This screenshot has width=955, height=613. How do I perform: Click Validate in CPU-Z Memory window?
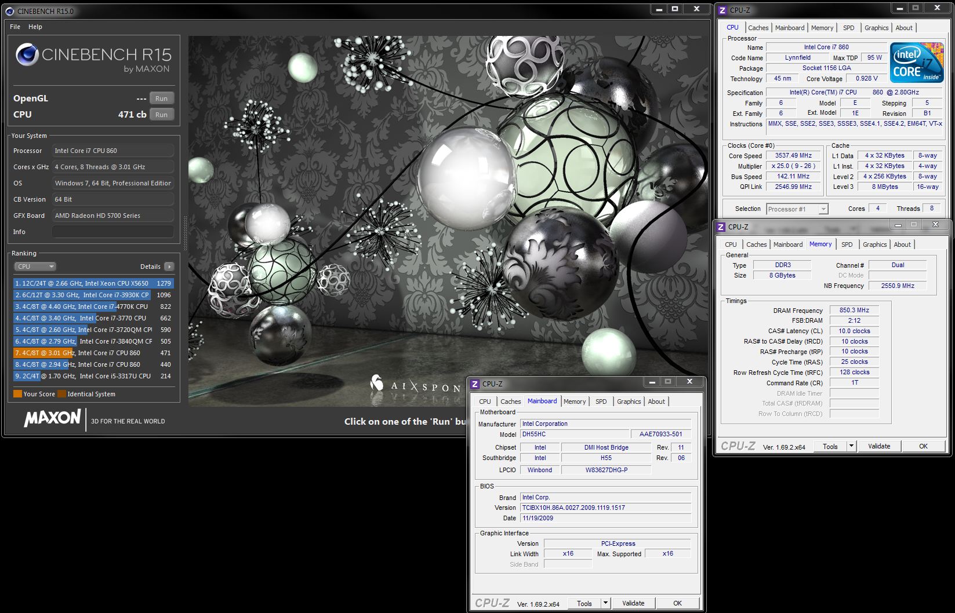tap(879, 447)
